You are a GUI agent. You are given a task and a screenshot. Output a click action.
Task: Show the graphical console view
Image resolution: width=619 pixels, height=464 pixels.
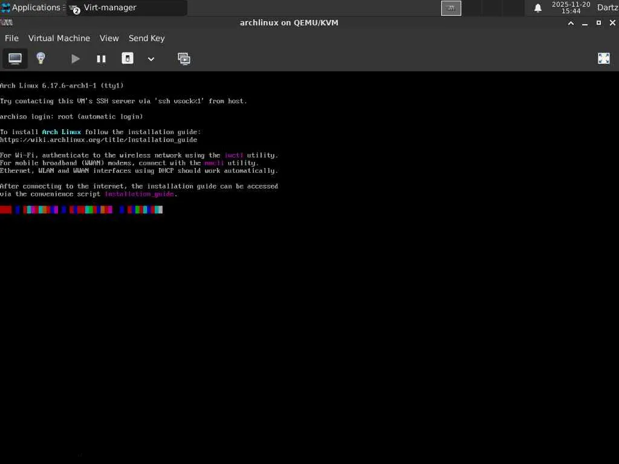[15, 59]
